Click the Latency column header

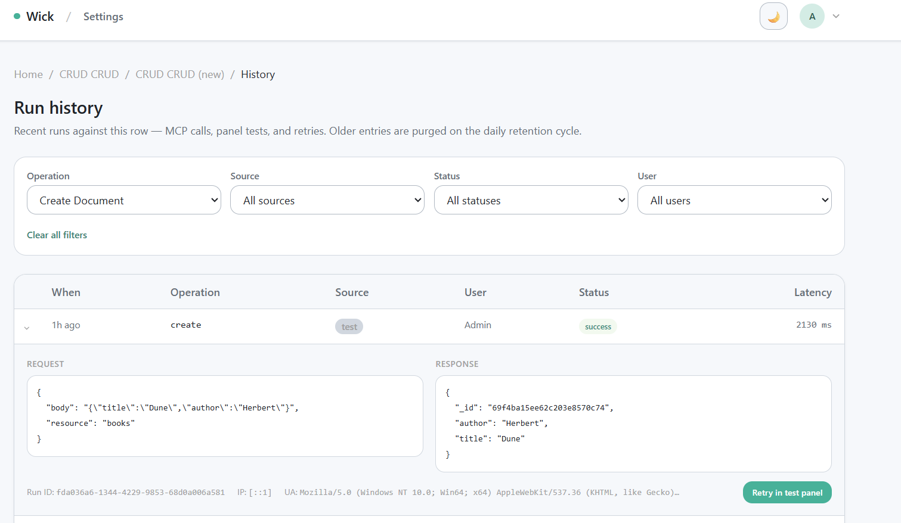[x=813, y=292]
